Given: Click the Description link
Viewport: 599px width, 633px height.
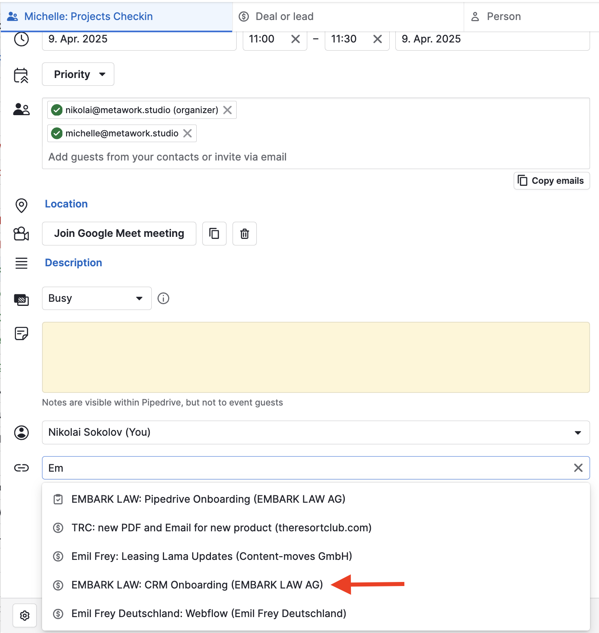Looking at the screenshot, I should (73, 263).
